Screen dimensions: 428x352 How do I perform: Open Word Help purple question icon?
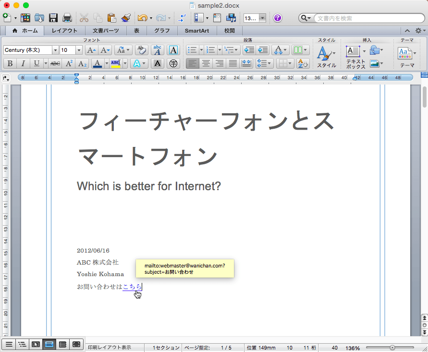pyautogui.click(x=278, y=18)
